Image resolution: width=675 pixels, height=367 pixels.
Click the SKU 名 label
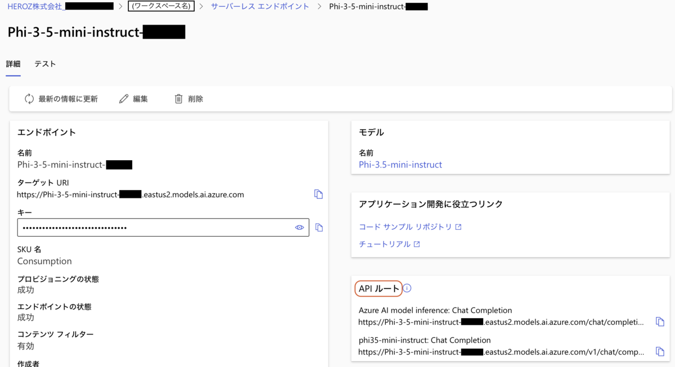[29, 250]
